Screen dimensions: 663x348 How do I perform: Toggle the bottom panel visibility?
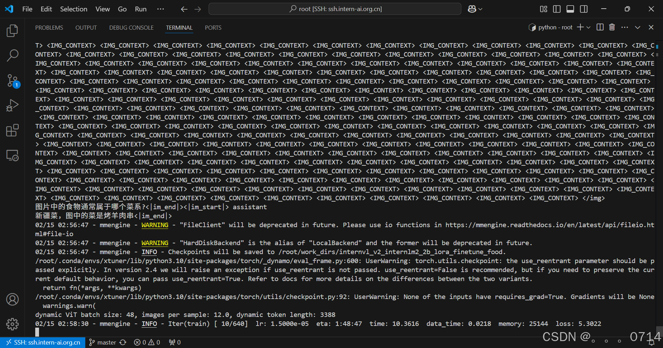[x=570, y=9]
